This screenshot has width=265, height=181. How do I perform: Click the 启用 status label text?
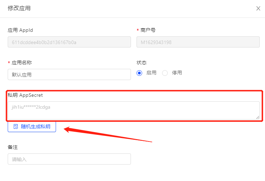151,73
